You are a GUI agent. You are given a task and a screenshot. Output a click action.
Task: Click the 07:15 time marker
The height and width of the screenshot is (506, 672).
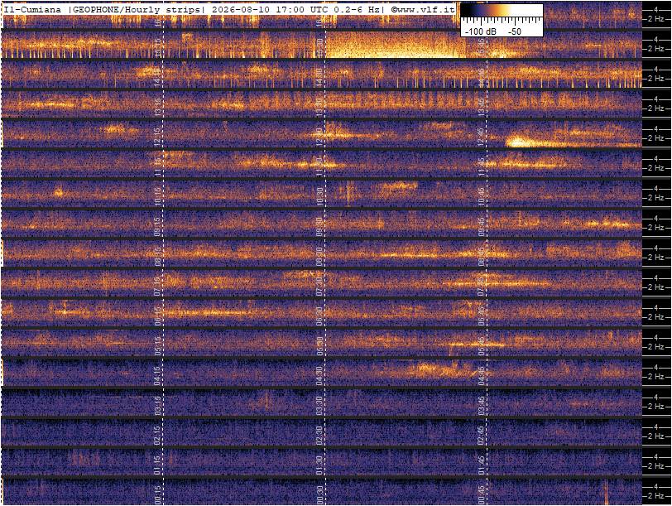tap(158, 286)
